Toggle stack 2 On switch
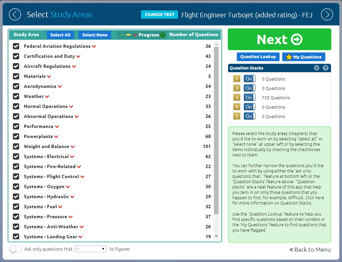This screenshot has width=342, height=262. pos(249,88)
